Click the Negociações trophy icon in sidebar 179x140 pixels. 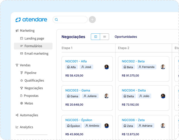[22, 88]
